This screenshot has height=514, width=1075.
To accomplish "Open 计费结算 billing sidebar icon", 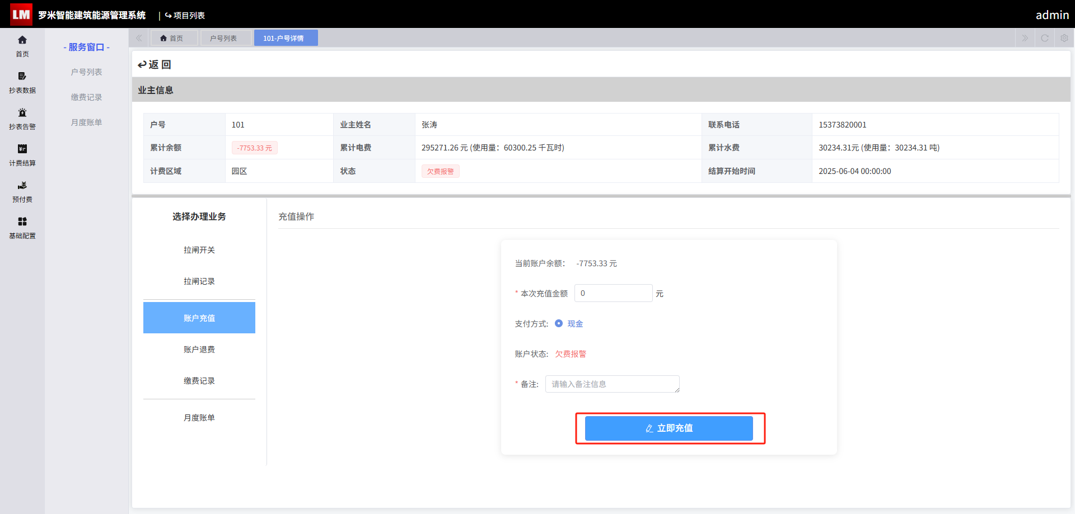I will 22,155.
